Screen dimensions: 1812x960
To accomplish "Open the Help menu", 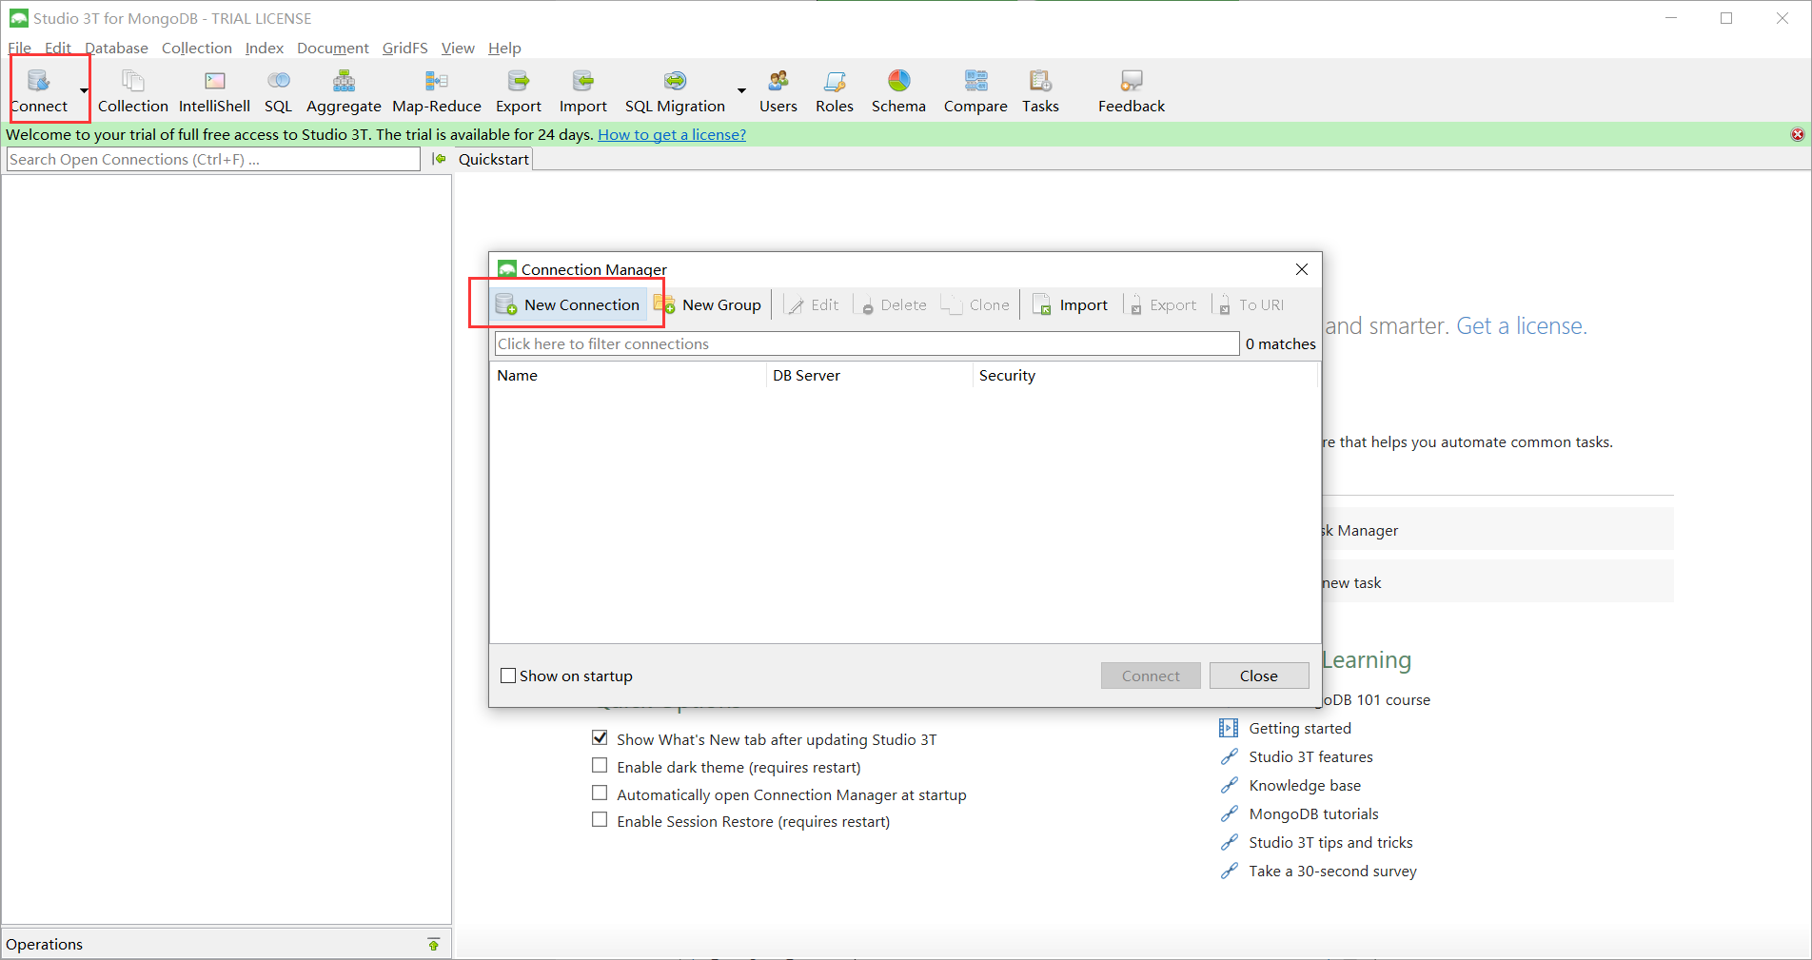I will click(504, 48).
